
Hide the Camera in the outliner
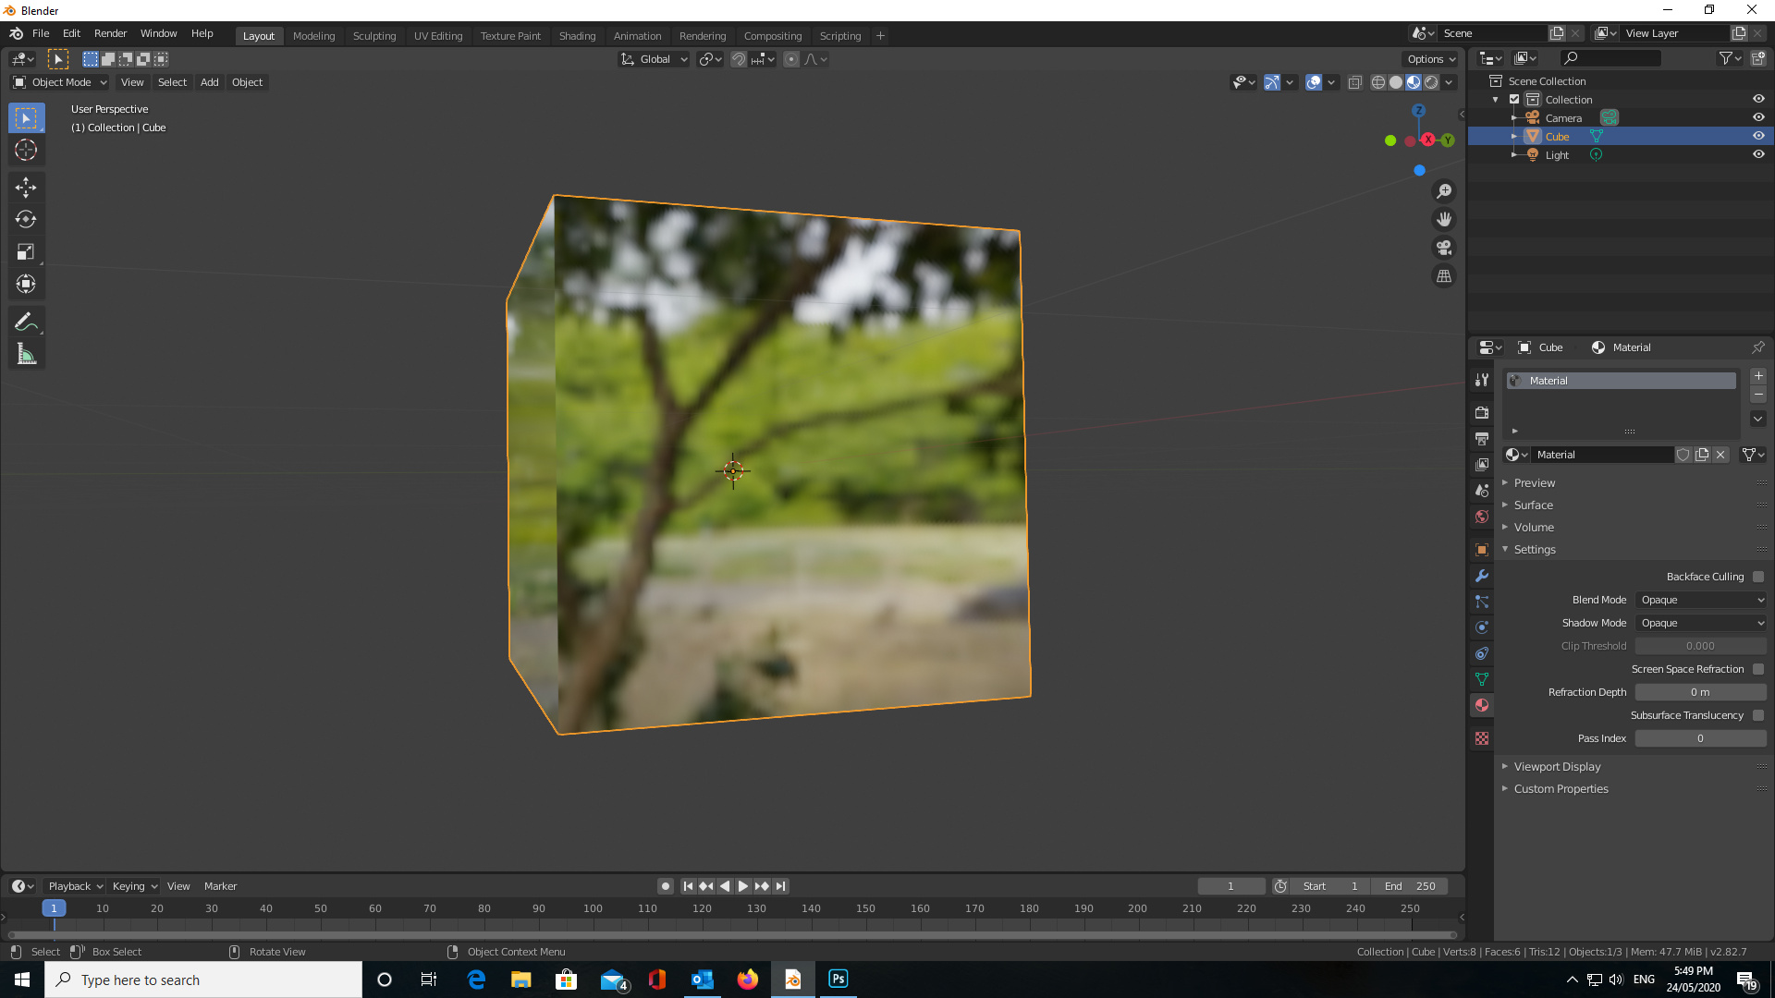(x=1758, y=117)
